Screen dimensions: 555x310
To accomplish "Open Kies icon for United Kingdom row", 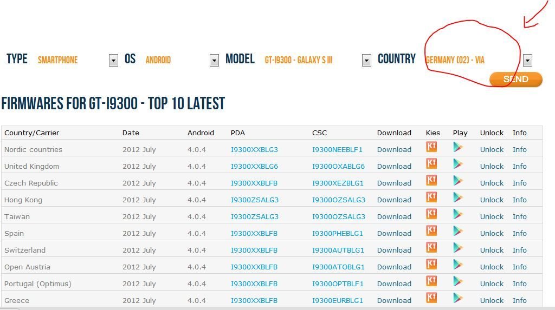I will click(x=431, y=163).
